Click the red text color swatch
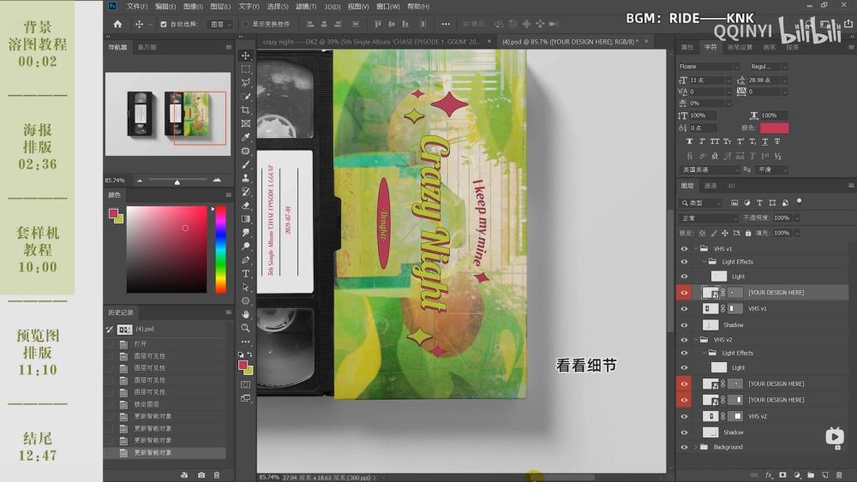The width and height of the screenshot is (857, 482). [x=774, y=128]
